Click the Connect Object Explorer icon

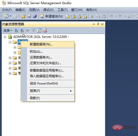click(16, 31)
